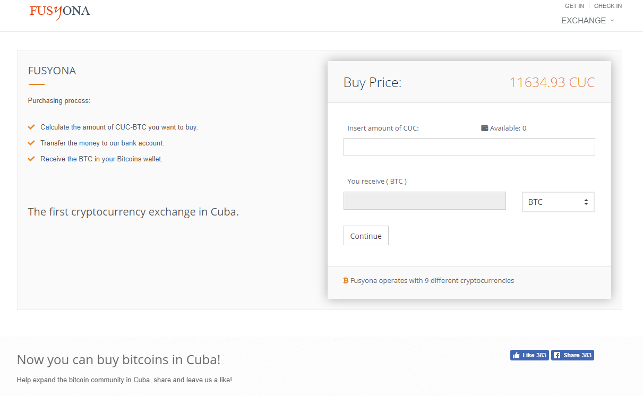Open the GET IN link
This screenshot has width=643, height=396.
574,6
